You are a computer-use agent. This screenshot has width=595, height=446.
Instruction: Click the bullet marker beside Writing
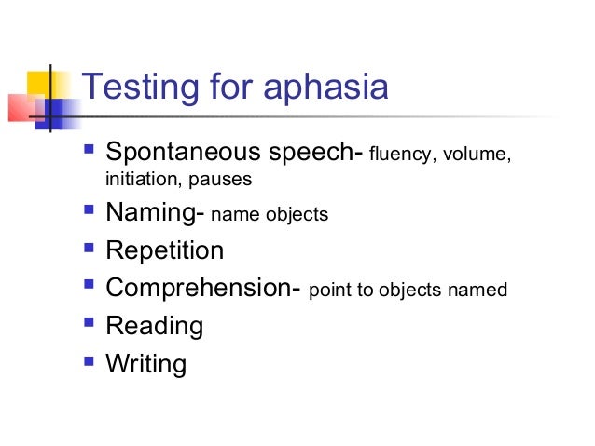pyautogui.click(x=89, y=360)
